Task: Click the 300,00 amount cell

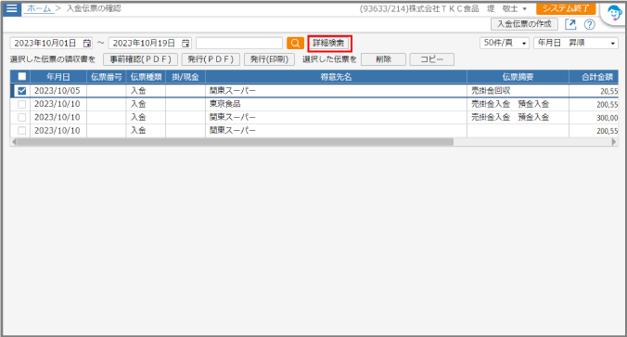Action: click(x=594, y=118)
